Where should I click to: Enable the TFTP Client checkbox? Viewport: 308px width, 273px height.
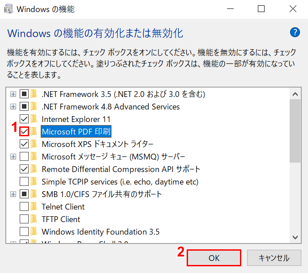(x=24, y=219)
